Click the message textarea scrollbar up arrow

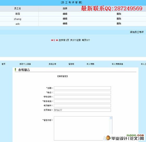click(111, 118)
